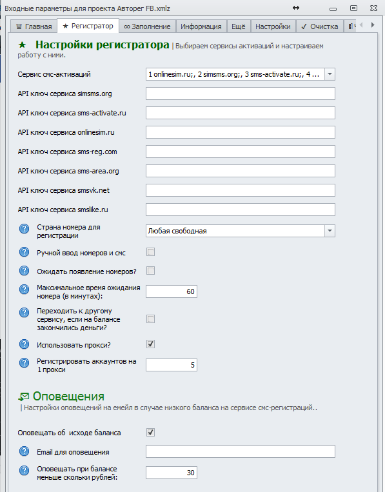This screenshot has width=385, height=492.
Task: Toggle 'Оповещать об исходе баланса' checkbox
Action: tap(151, 433)
